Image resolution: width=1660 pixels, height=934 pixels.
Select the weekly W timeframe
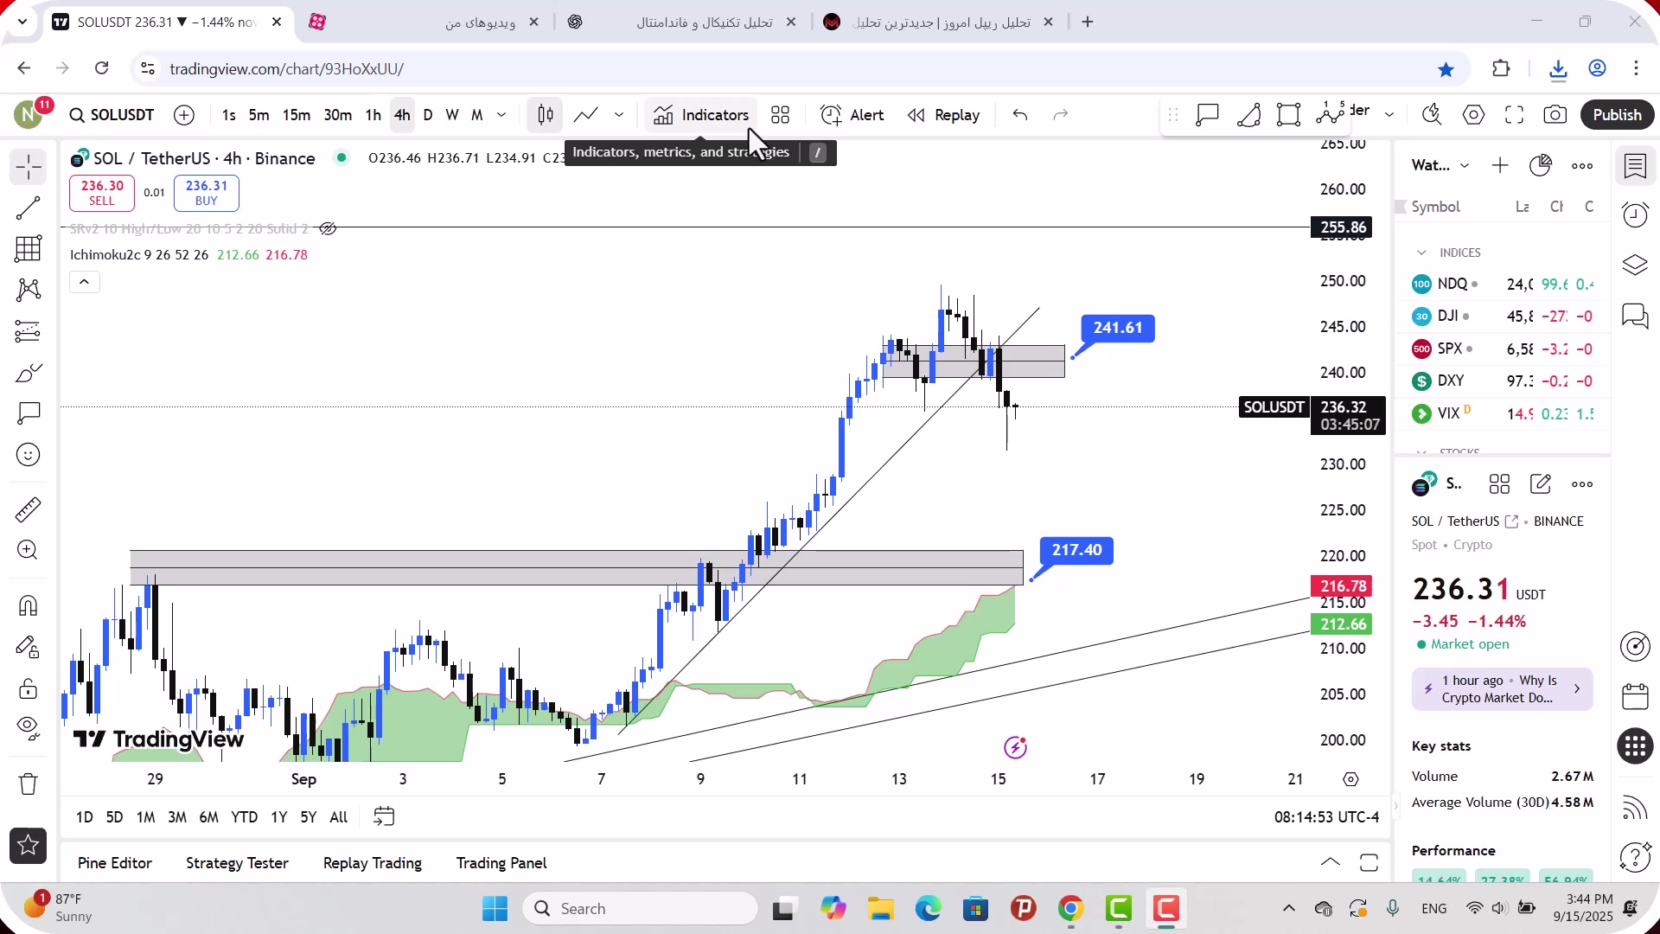point(451,115)
